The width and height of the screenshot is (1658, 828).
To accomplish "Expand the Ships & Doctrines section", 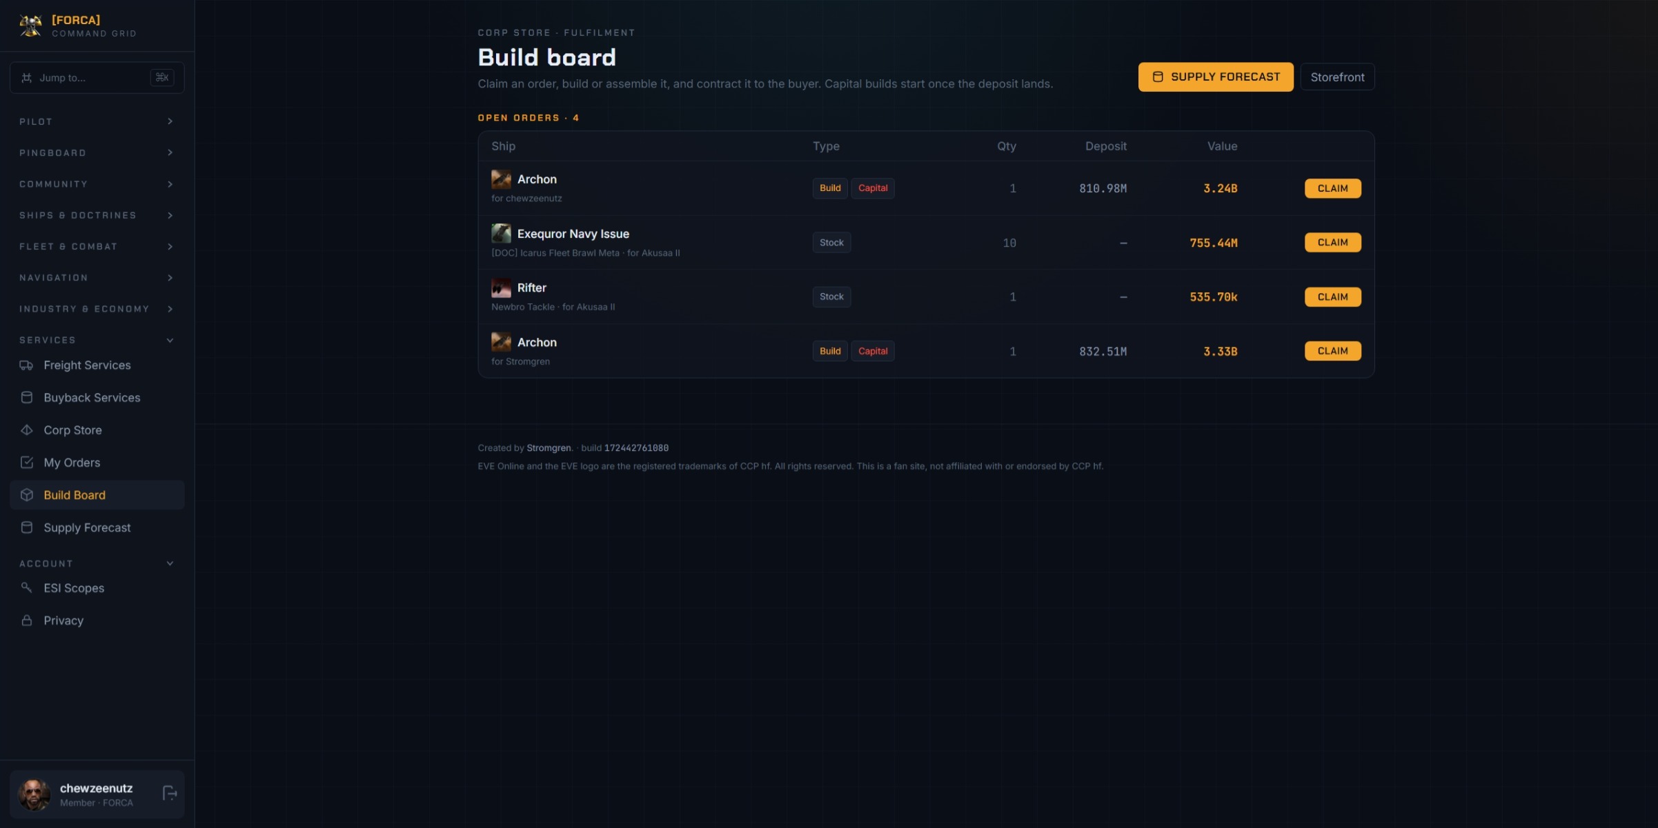I will click(x=97, y=215).
